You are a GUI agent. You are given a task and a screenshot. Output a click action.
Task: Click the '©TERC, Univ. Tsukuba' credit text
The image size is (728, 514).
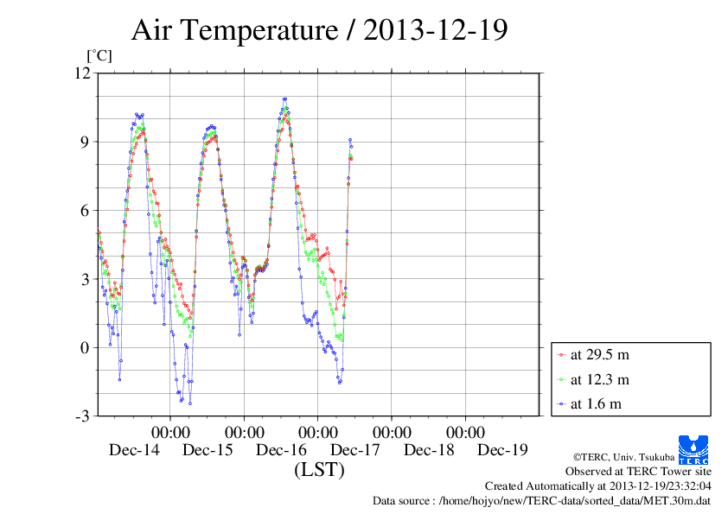click(623, 457)
